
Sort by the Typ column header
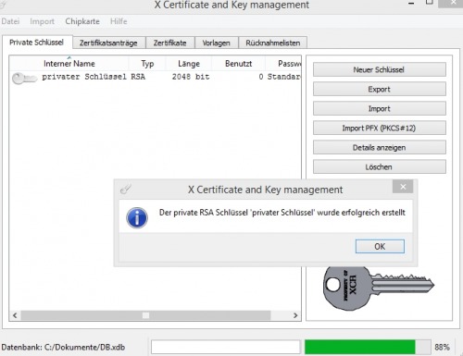coord(147,64)
